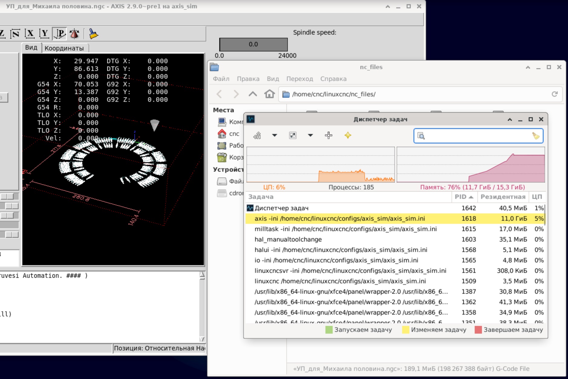Click the spindle speed bar
The image size is (568, 379).
coord(253,44)
